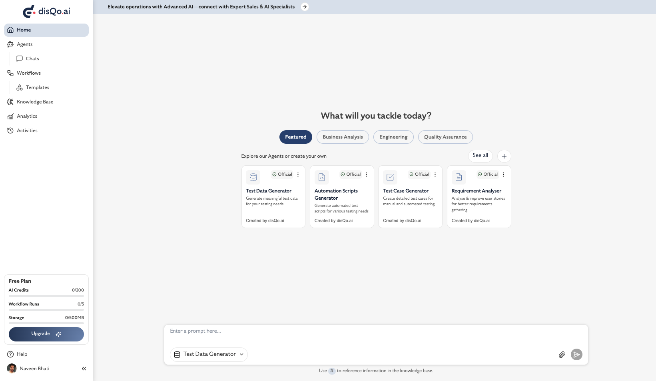Open the Agents section in the sidebar
The width and height of the screenshot is (656, 381).
[24, 44]
